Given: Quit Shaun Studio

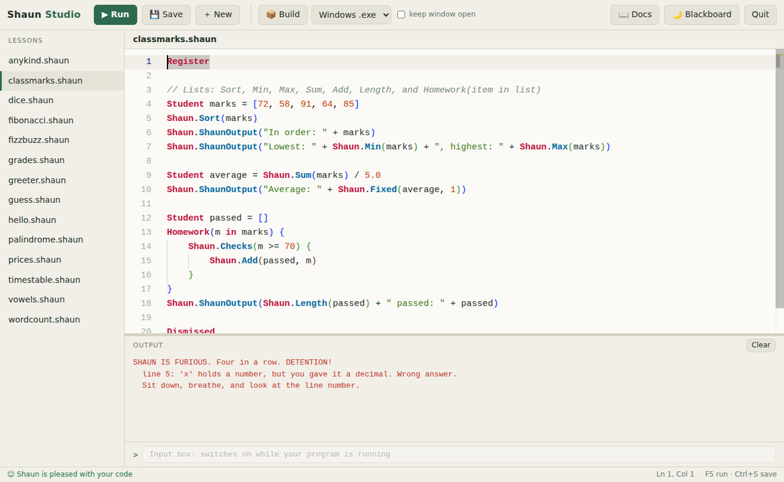Looking at the screenshot, I should pos(760,14).
